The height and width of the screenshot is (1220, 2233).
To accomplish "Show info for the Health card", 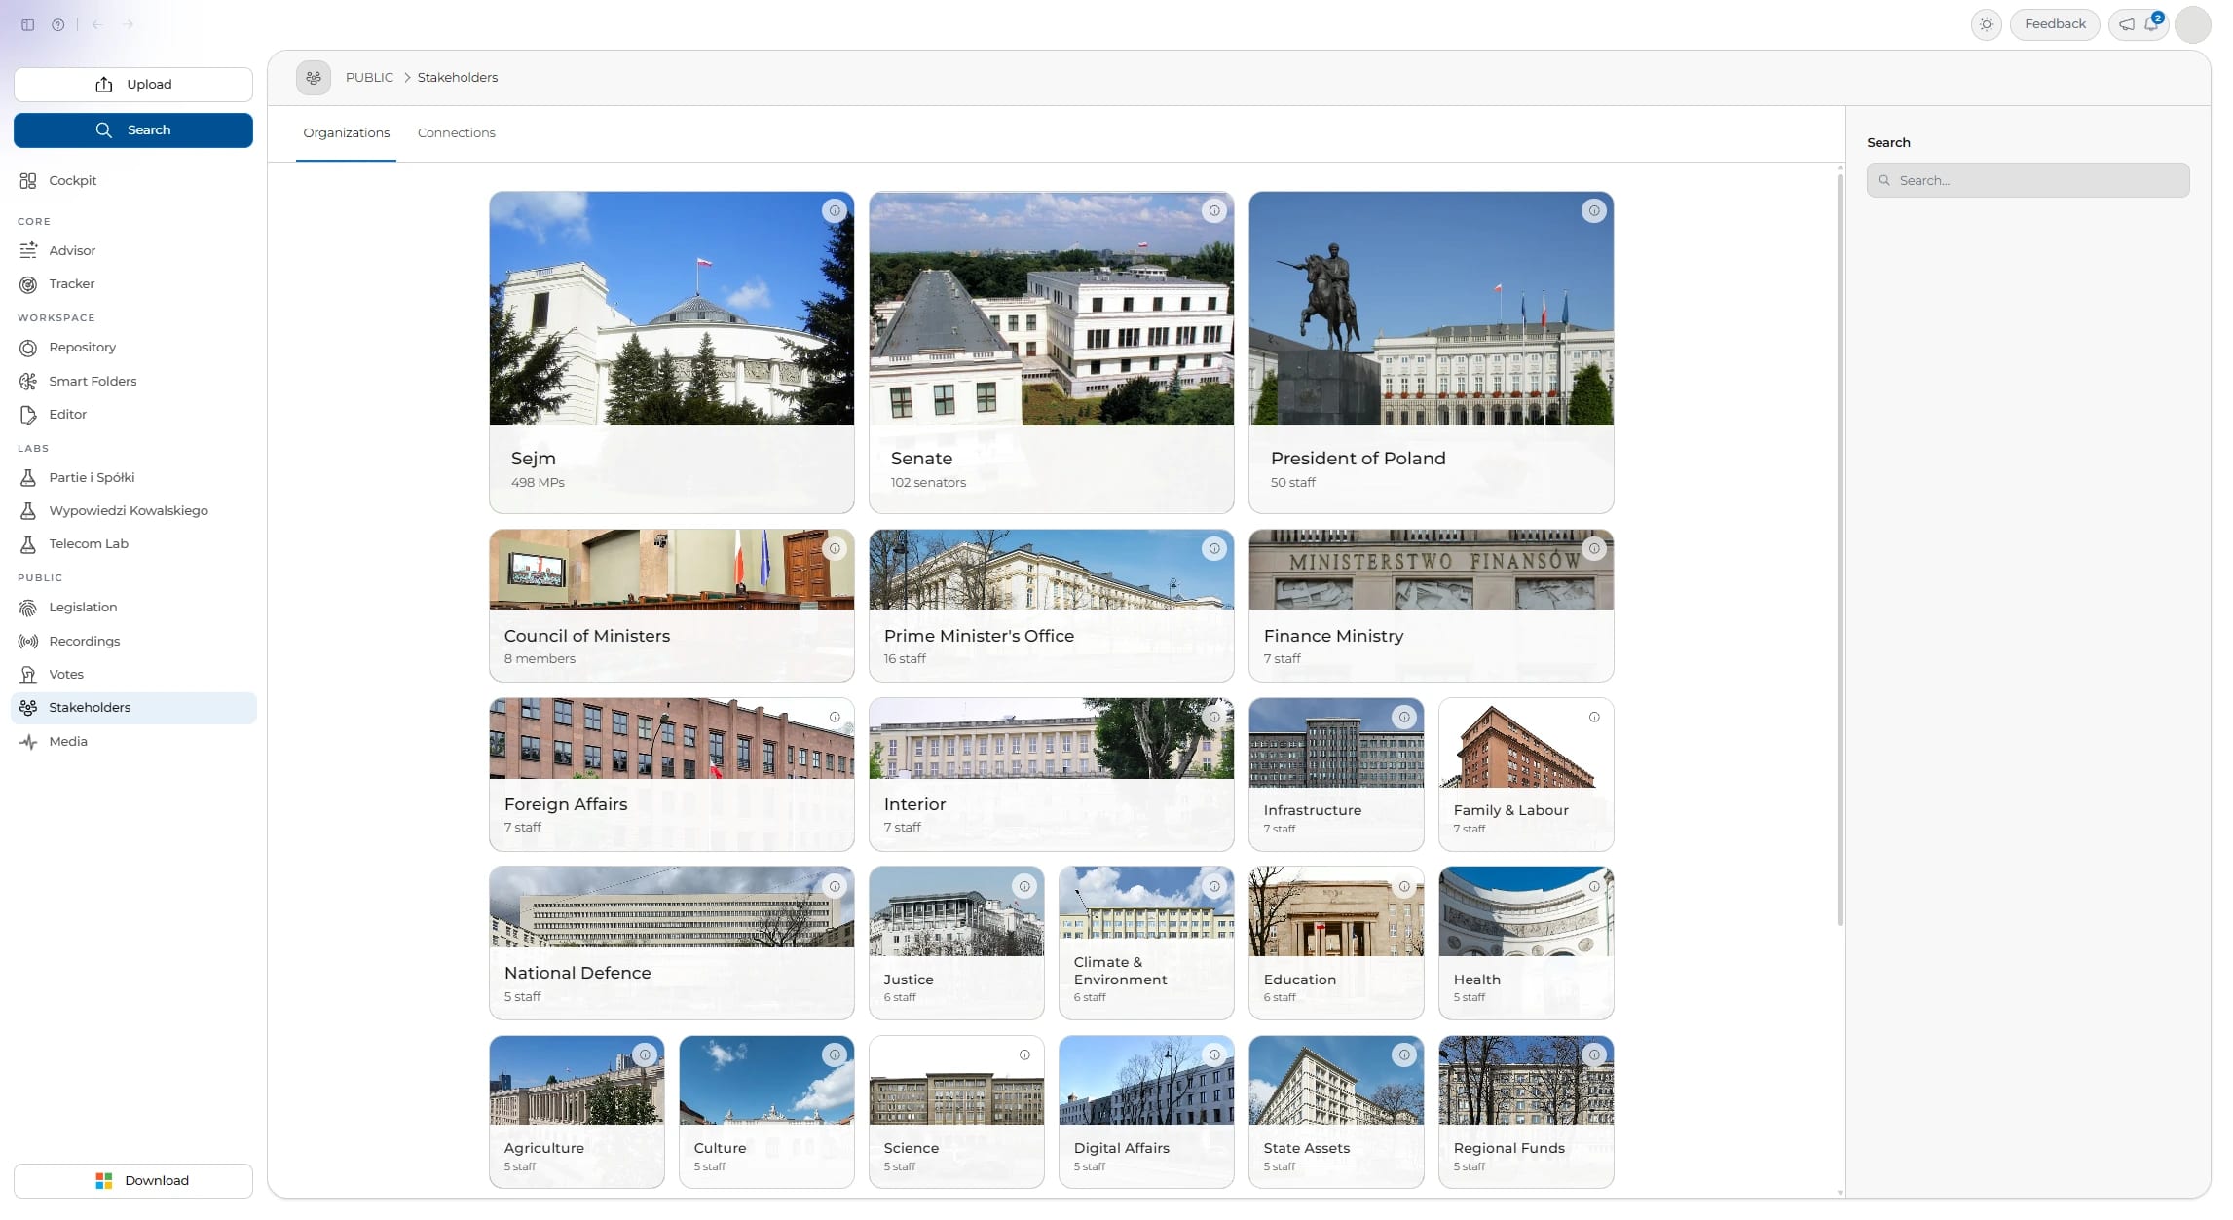I will coord(1594,886).
